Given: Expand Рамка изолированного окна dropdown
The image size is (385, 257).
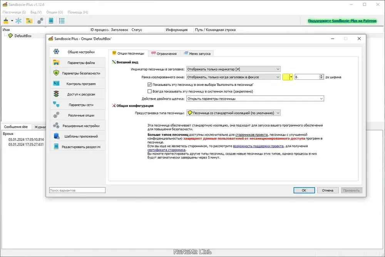Looking at the screenshot, I should tap(233, 77).
